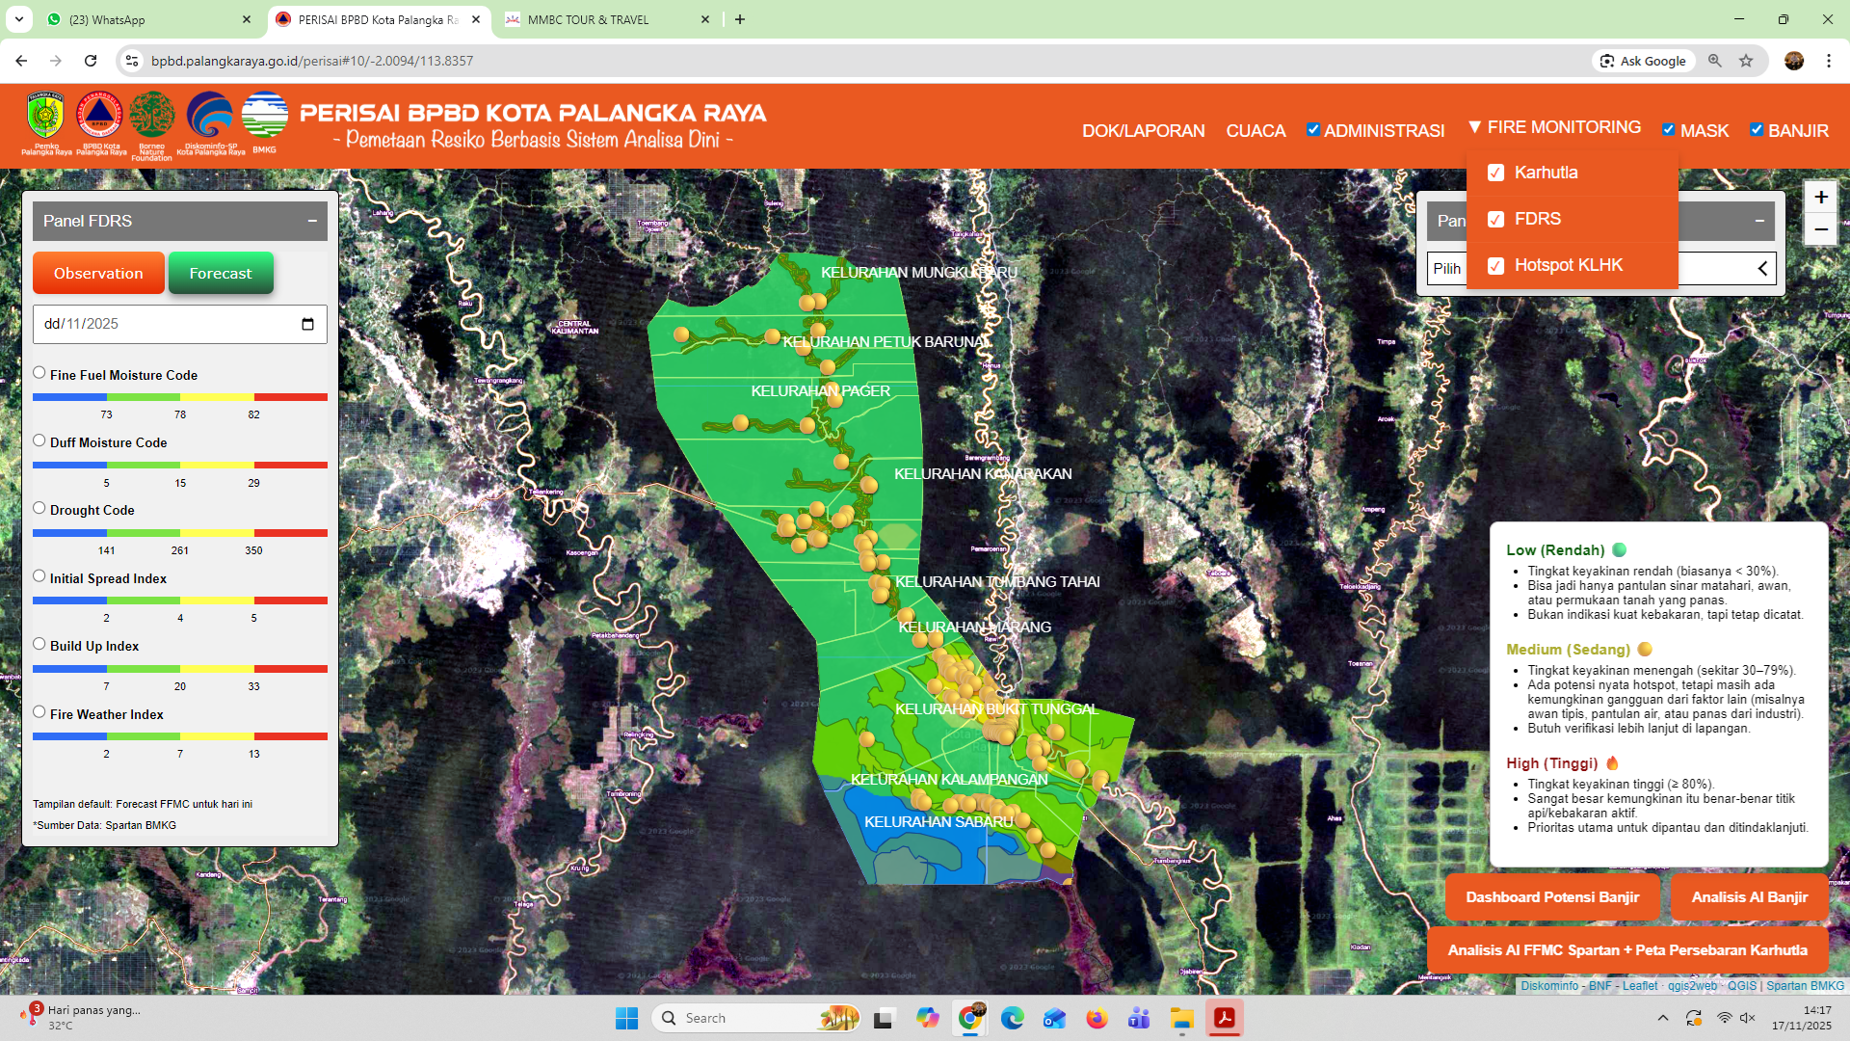Open Dashboard Potensi Banjir button
1850x1041 pixels.
point(1551,897)
